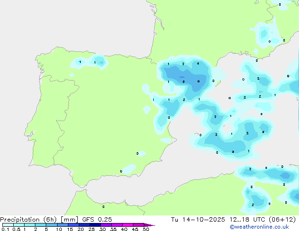Open the weatheronline.co.uk copyright link

[x=259, y=227]
